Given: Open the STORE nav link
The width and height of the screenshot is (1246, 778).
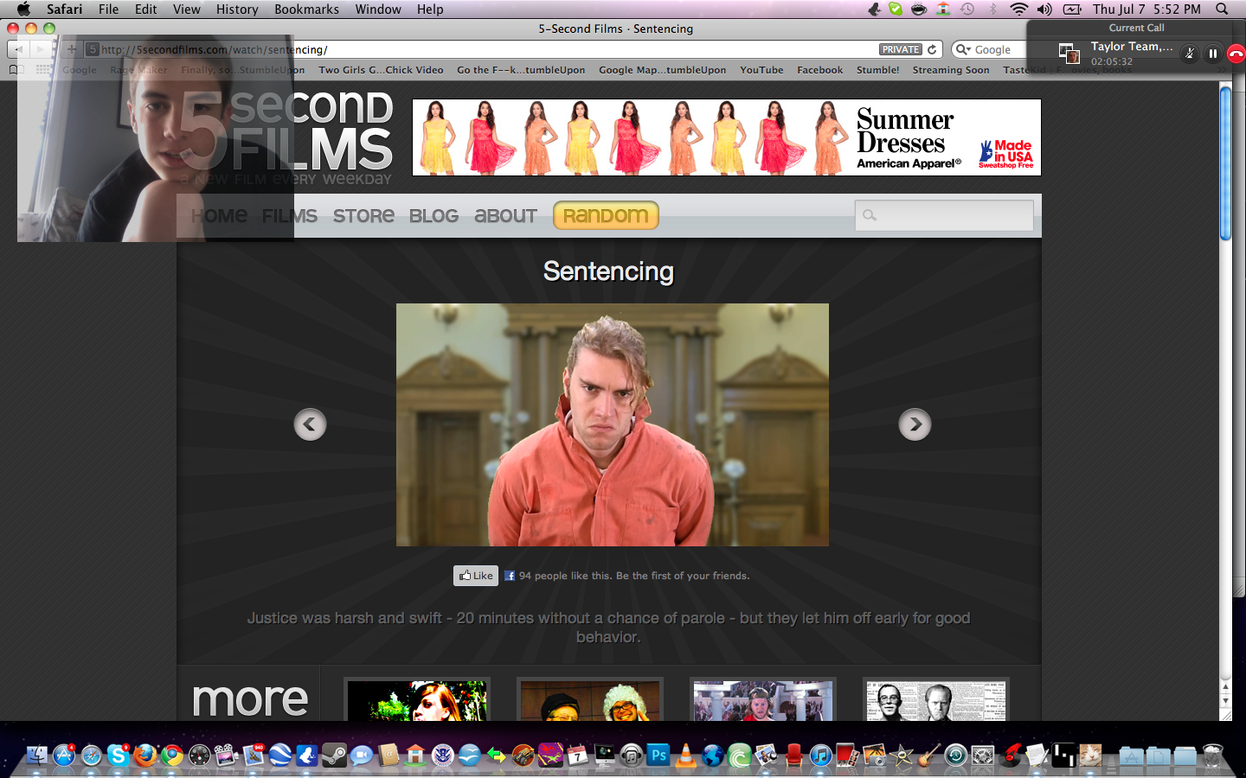Looking at the screenshot, I should click(363, 216).
